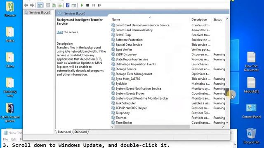The image size is (264, 148).
Task: Click the horizontal scrollbar thumb
Action: click(x=152, y=127)
